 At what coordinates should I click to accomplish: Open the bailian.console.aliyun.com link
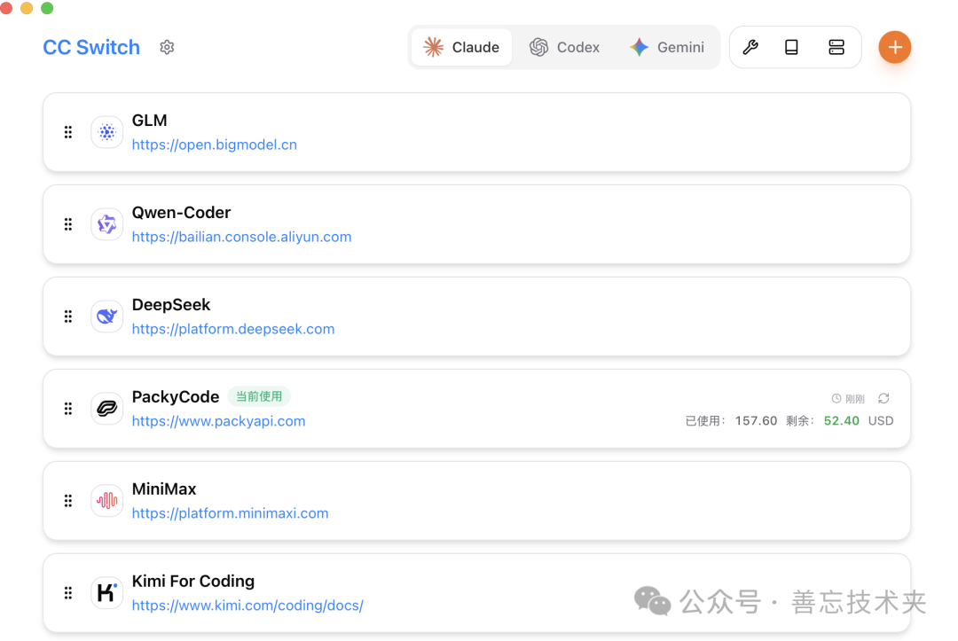241,237
